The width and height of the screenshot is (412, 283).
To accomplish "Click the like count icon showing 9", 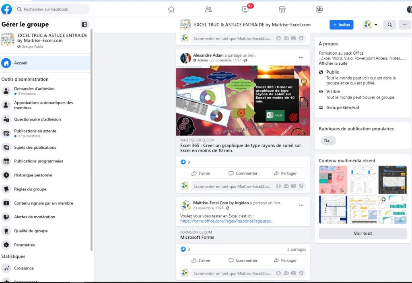I will tap(183, 162).
